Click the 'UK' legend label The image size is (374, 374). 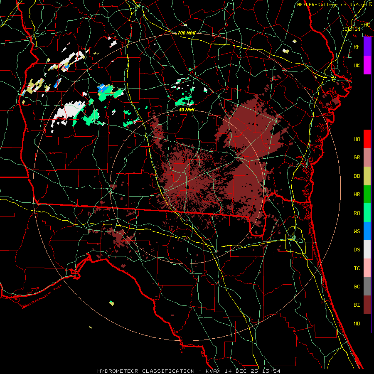click(357, 65)
